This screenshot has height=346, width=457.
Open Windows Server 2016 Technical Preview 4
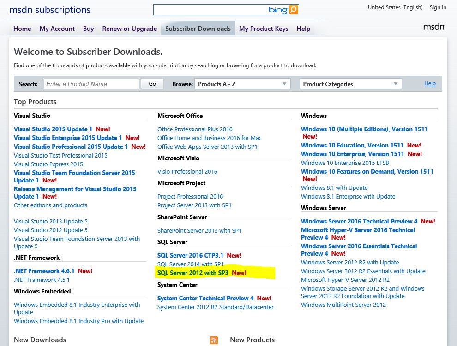[359, 222]
